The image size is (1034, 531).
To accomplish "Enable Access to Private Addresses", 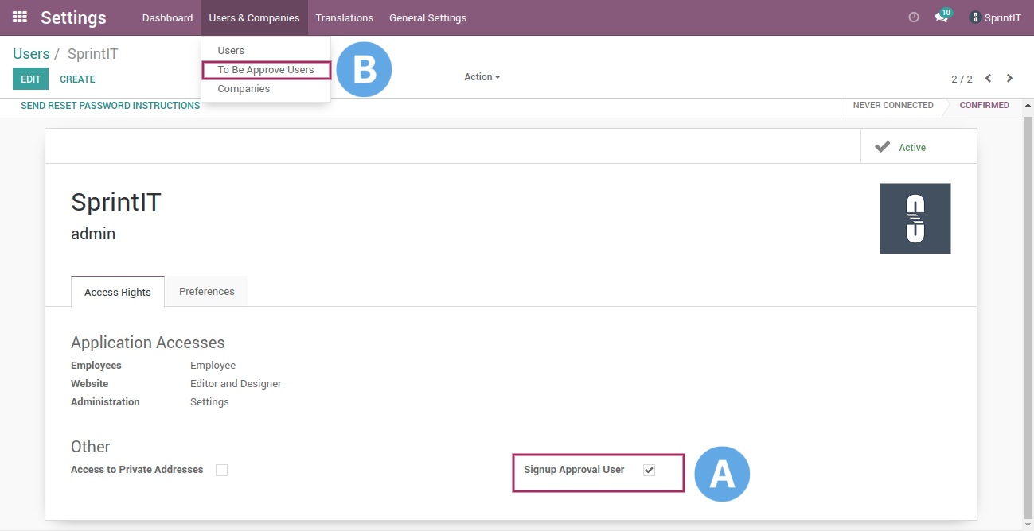I will tap(221, 470).
